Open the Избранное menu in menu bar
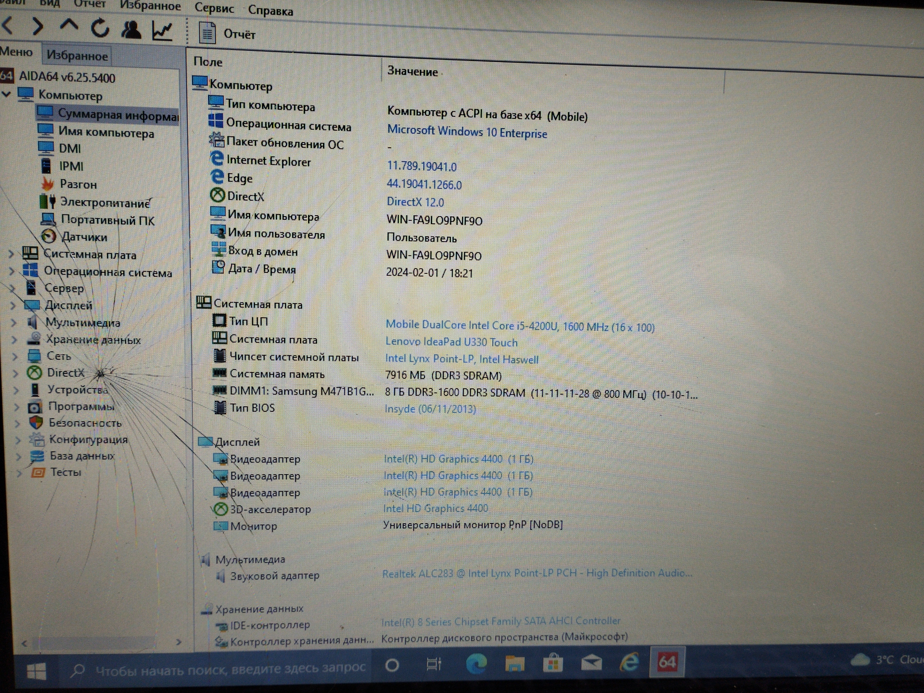 click(x=150, y=6)
